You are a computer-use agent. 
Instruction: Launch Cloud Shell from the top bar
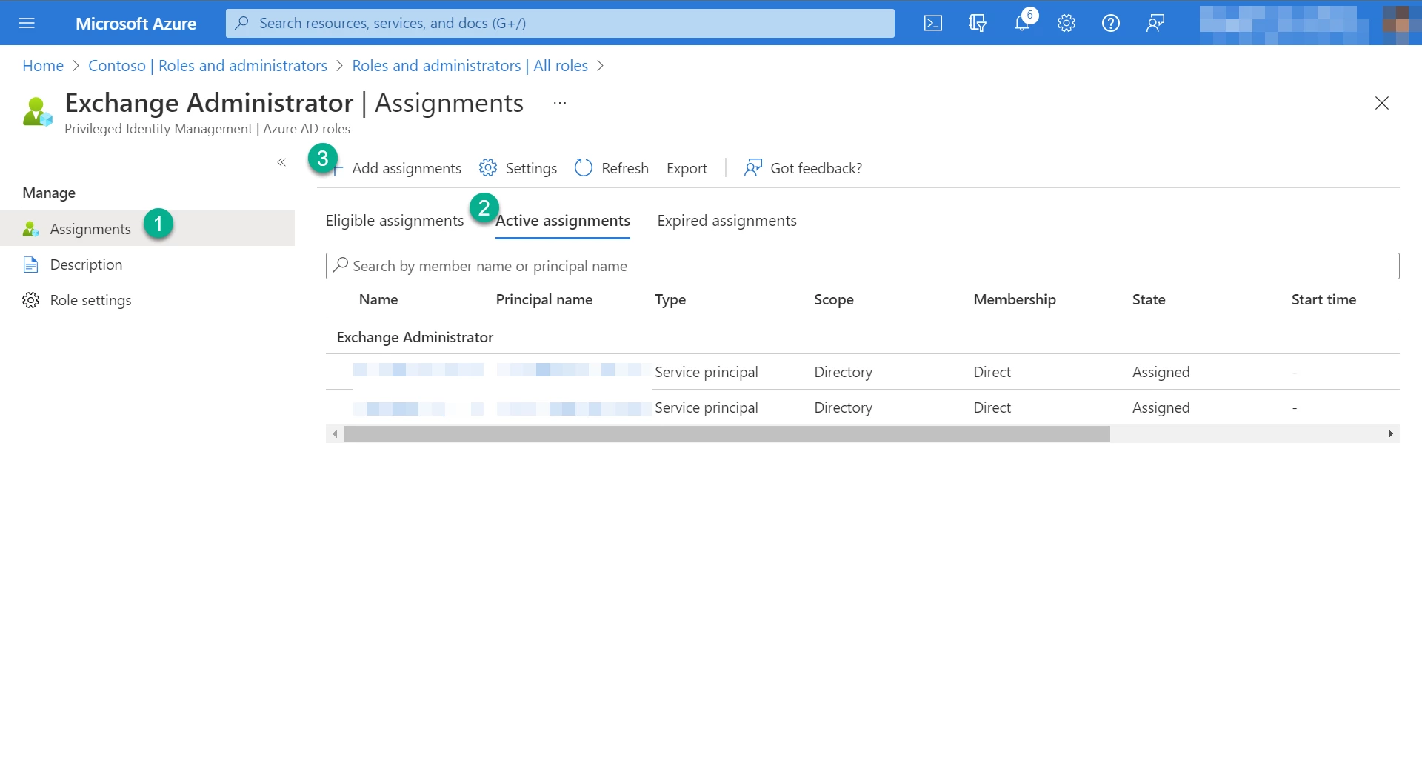point(933,23)
